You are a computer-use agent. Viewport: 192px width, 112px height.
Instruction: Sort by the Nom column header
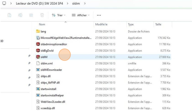coord(42,24)
